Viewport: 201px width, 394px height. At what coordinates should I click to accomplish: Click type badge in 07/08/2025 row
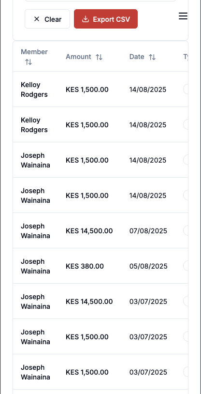[x=186, y=230]
